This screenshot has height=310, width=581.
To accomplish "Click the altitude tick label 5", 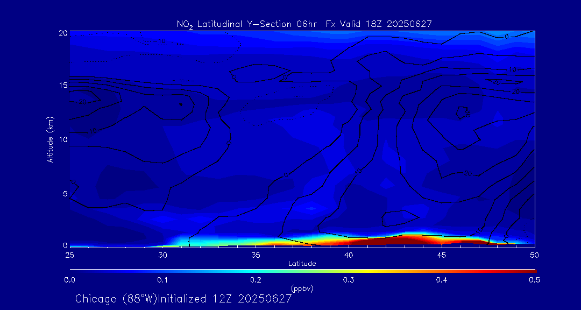I will (65, 194).
